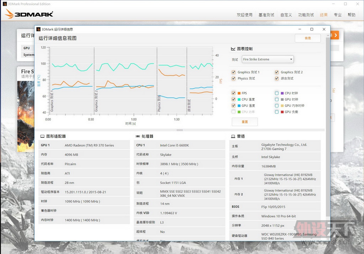Image resolution: width=364 pixels, height=254 pixels.
Task: Open the 帮助 tab
Action: [x=352, y=15]
